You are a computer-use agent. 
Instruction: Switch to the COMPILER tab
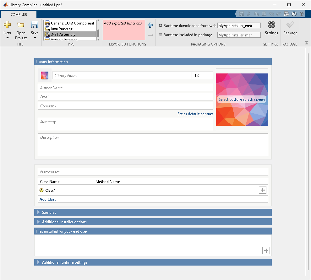tap(18, 14)
